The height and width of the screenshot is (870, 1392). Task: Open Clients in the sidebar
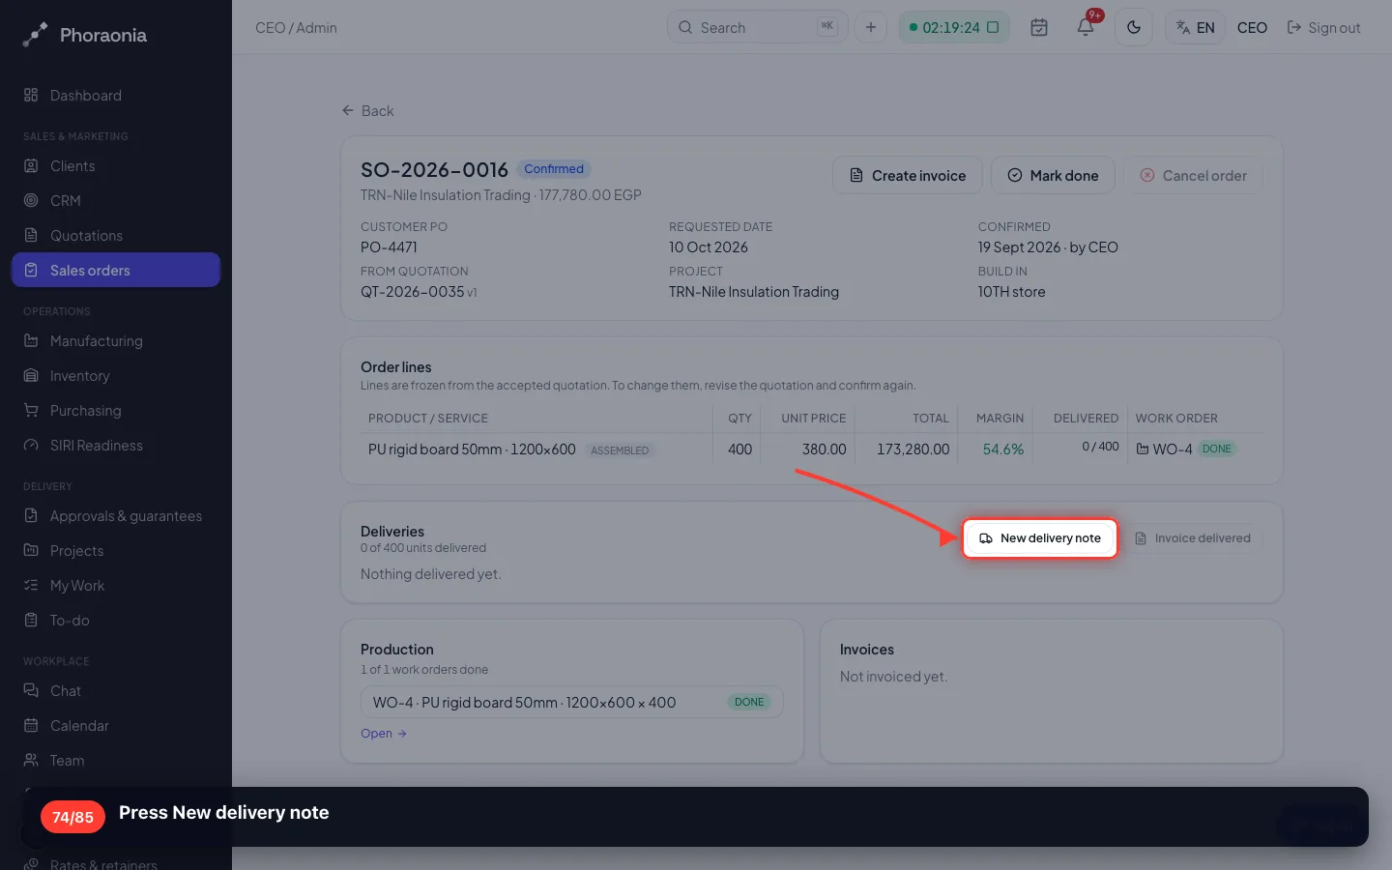pos(116,166)
